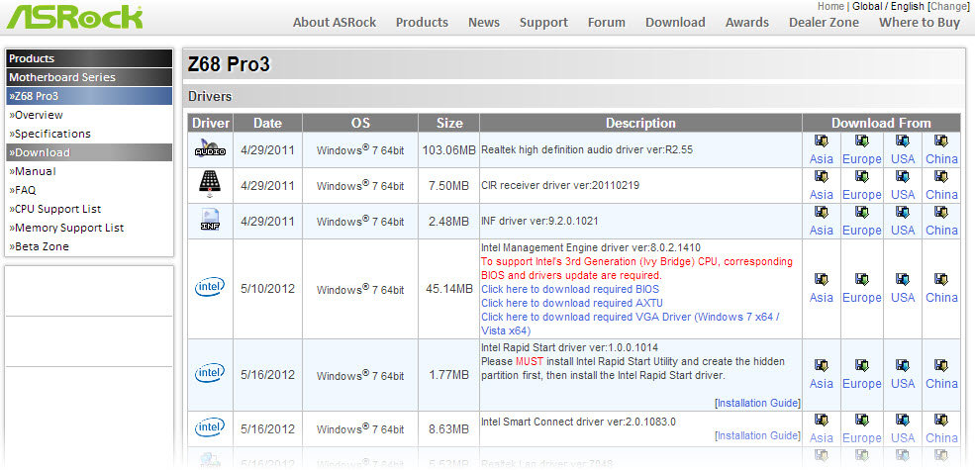Open Rapid Start Installation Guide link

click(x=757, y=403)
